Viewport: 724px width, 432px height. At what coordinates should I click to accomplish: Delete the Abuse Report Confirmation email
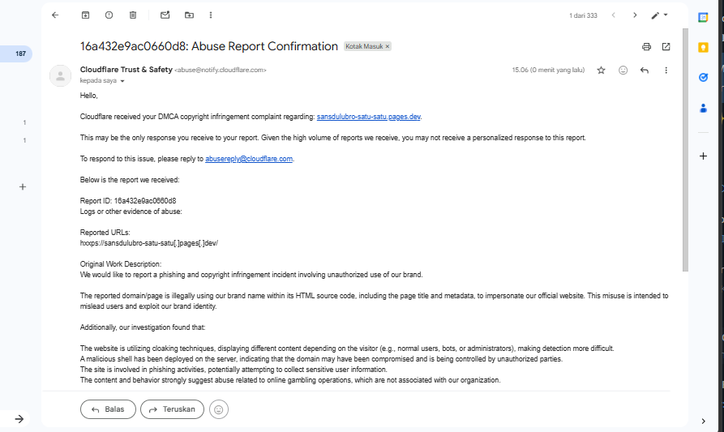133,15
